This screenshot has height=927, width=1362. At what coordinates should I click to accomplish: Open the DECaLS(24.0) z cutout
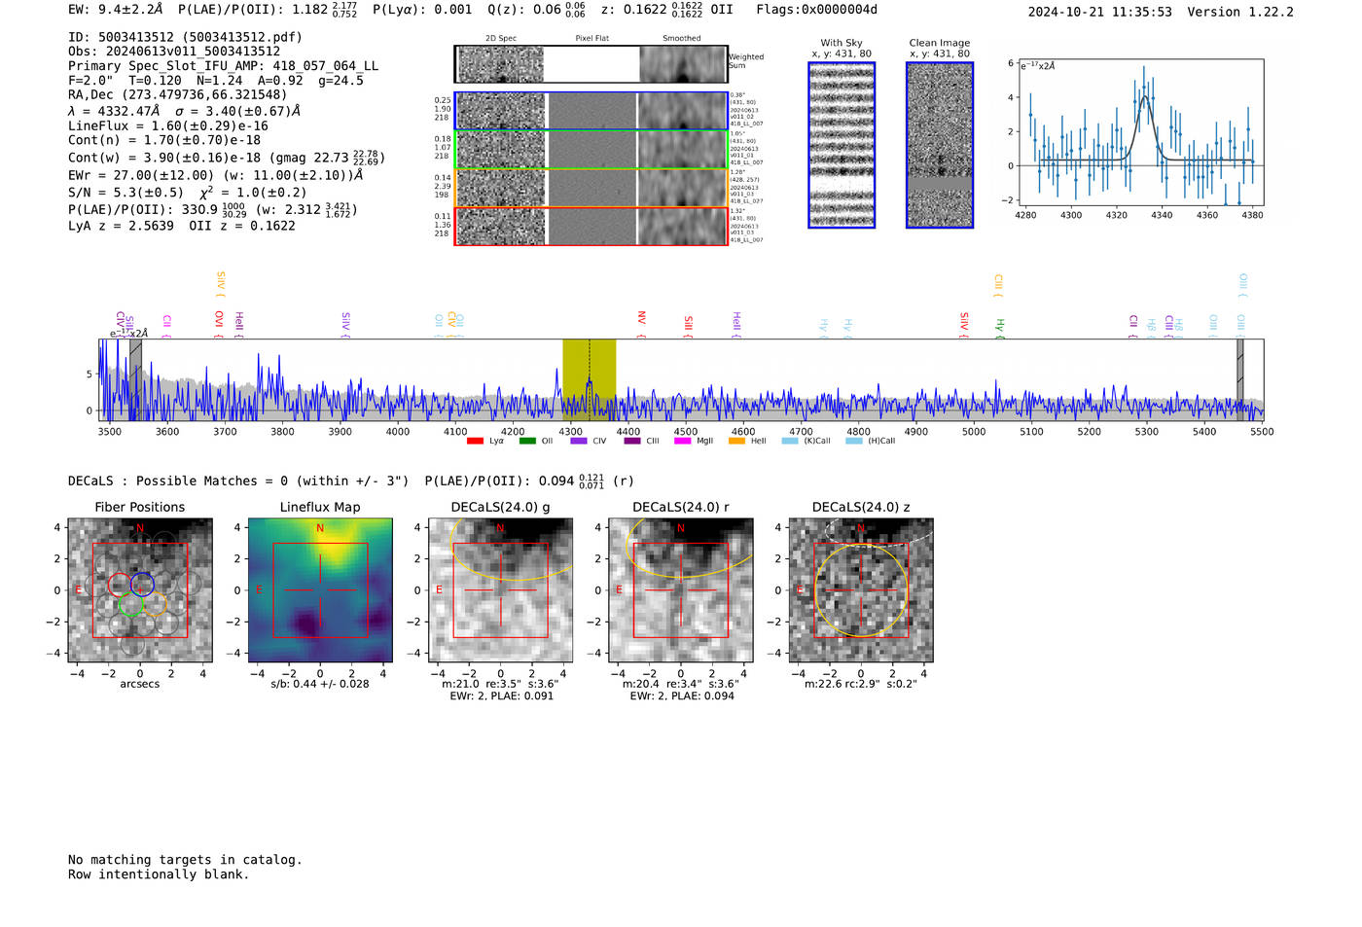pyautogui.click(x=861, y=590)
